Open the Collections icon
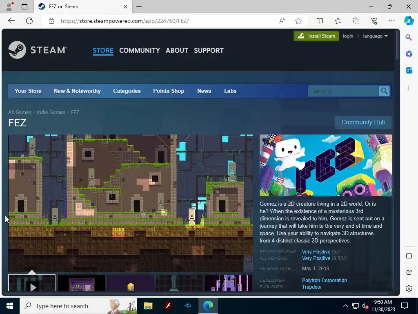The image size is (418, 314). point(356,21)
